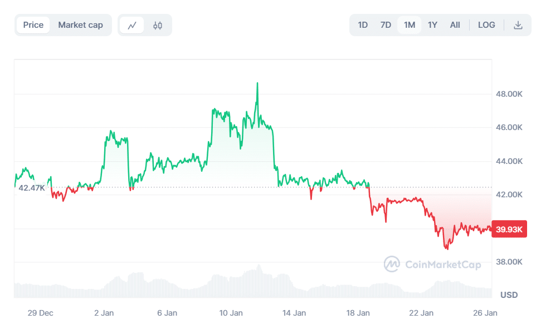Screen dimensions: 536x324
Task: Switch to candlestick chart icon
Action: pos(158,25)
